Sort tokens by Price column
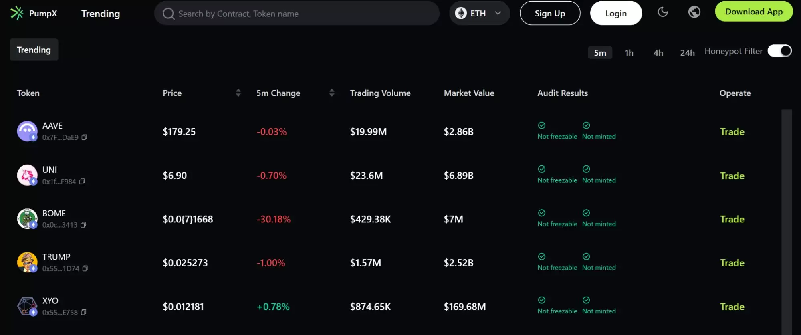801x335 pixels. (x=238, y=93)
